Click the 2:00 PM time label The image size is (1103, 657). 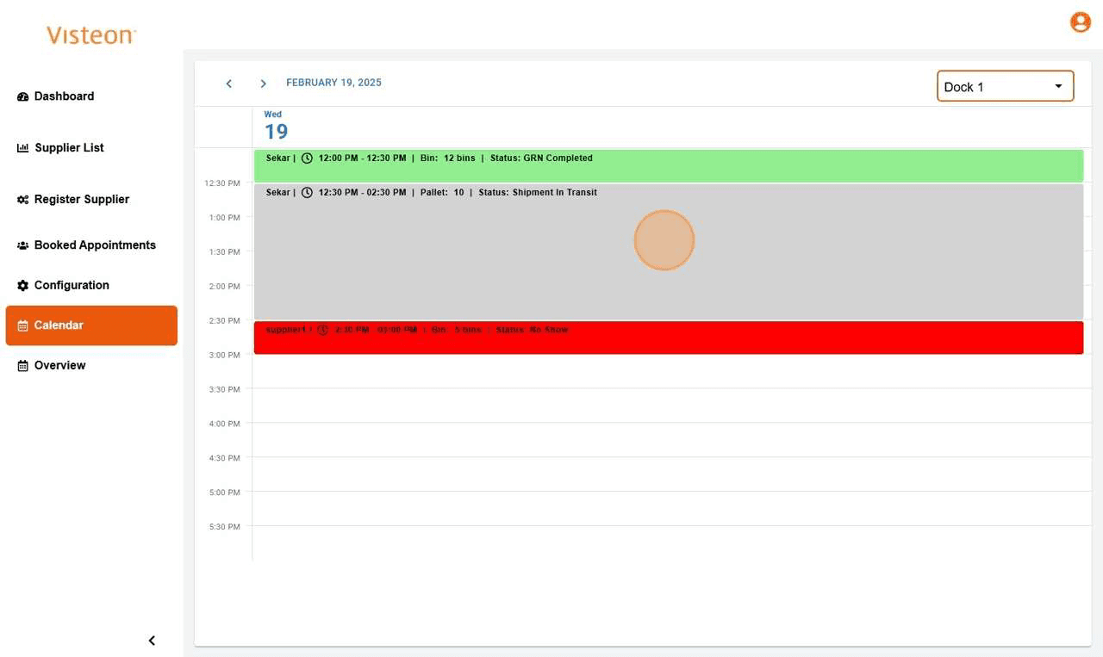tap(225, 287)
